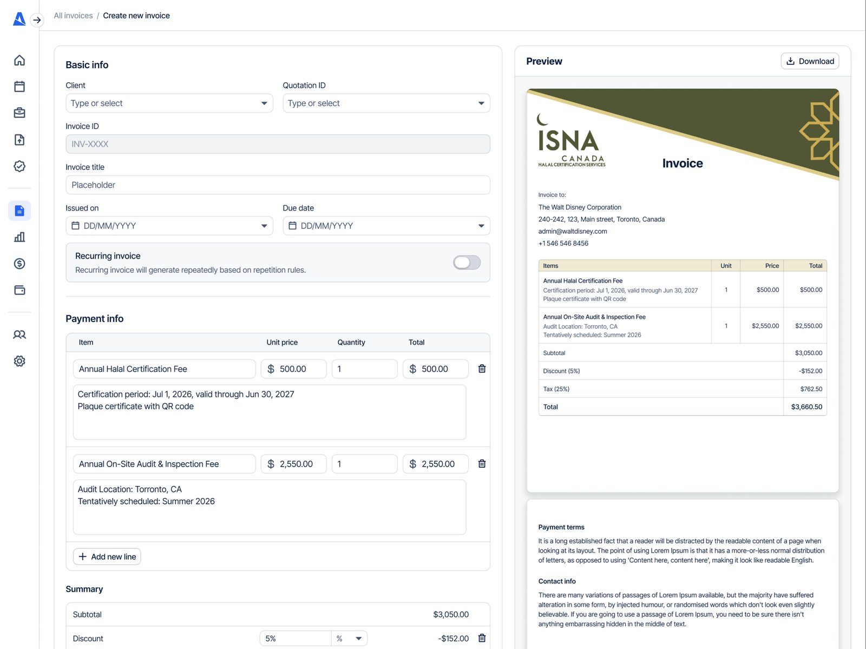Edit quantity of Annual On-Site Audit line
Screen dimensions: 866x649
coord(365,464)
